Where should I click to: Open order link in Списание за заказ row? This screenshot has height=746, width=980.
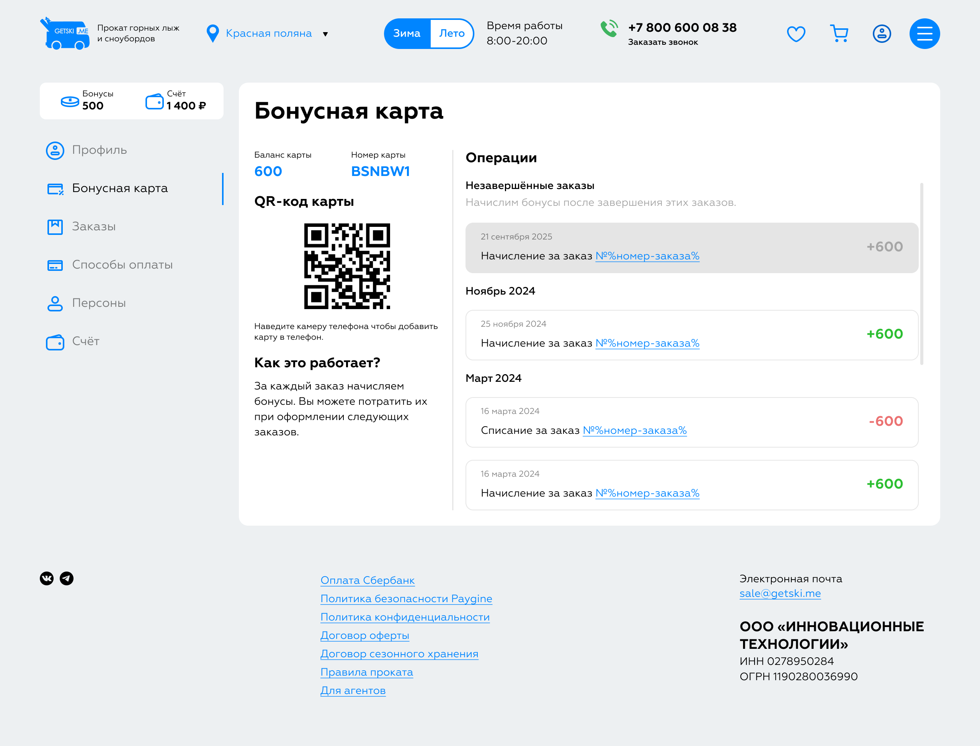coord(635,431)
